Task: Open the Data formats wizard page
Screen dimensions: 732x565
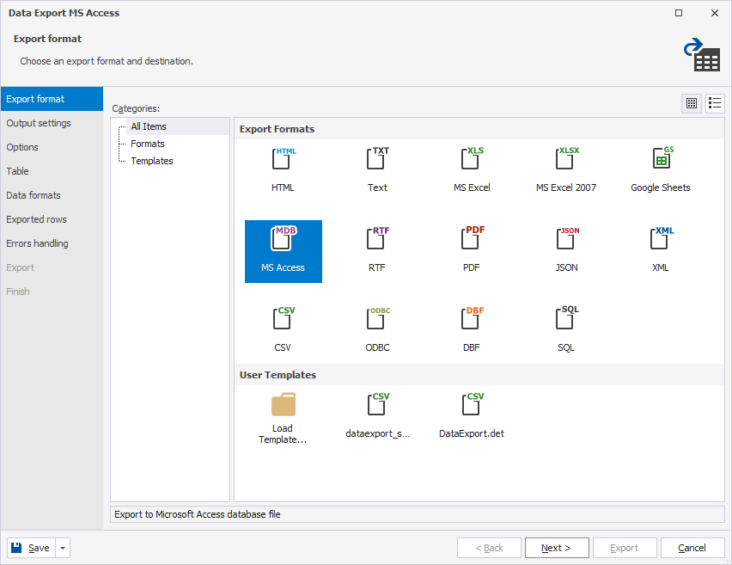Action: (34, 195)
